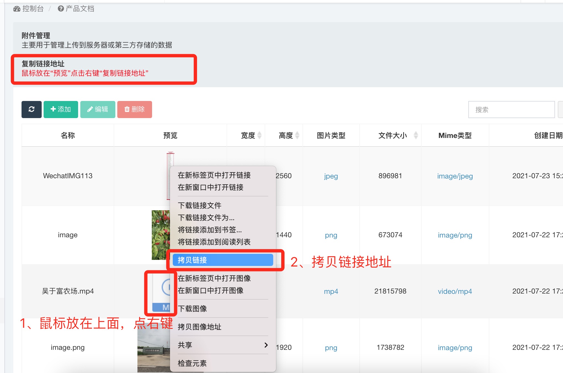Select 检查元素 in context menu

click(192, 363)
